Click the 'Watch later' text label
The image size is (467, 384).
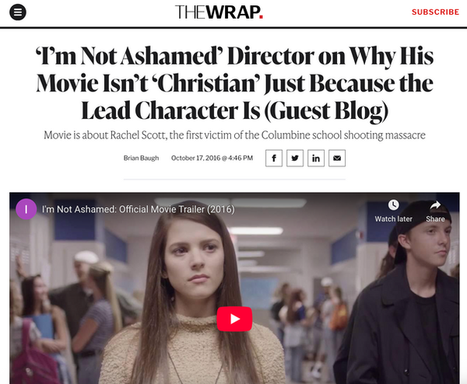click(x=393, y=219)
